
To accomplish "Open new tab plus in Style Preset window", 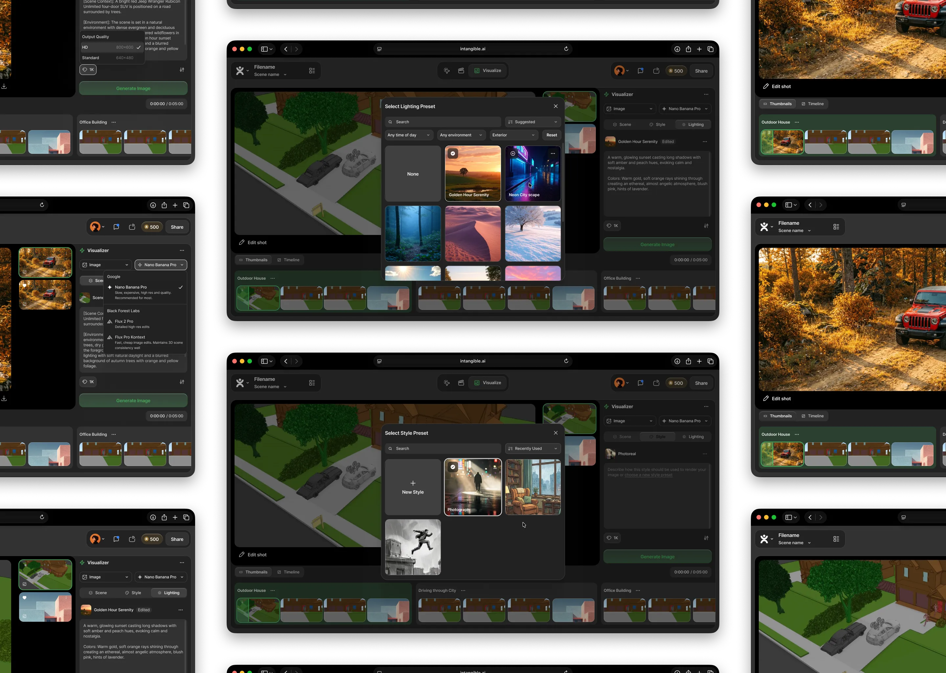I will pos(699,361).
